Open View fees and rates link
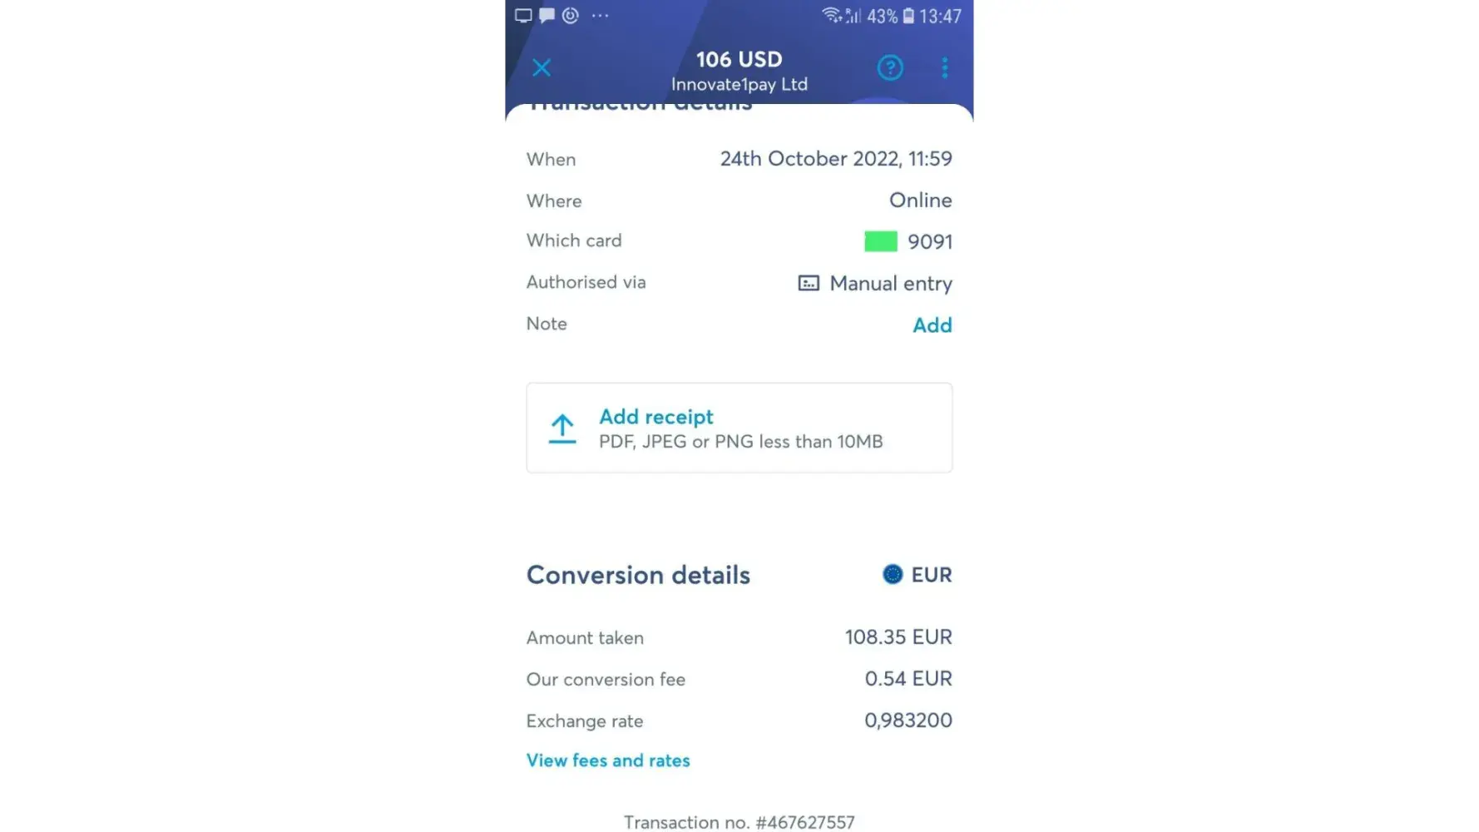 click(x=608, y=760)
